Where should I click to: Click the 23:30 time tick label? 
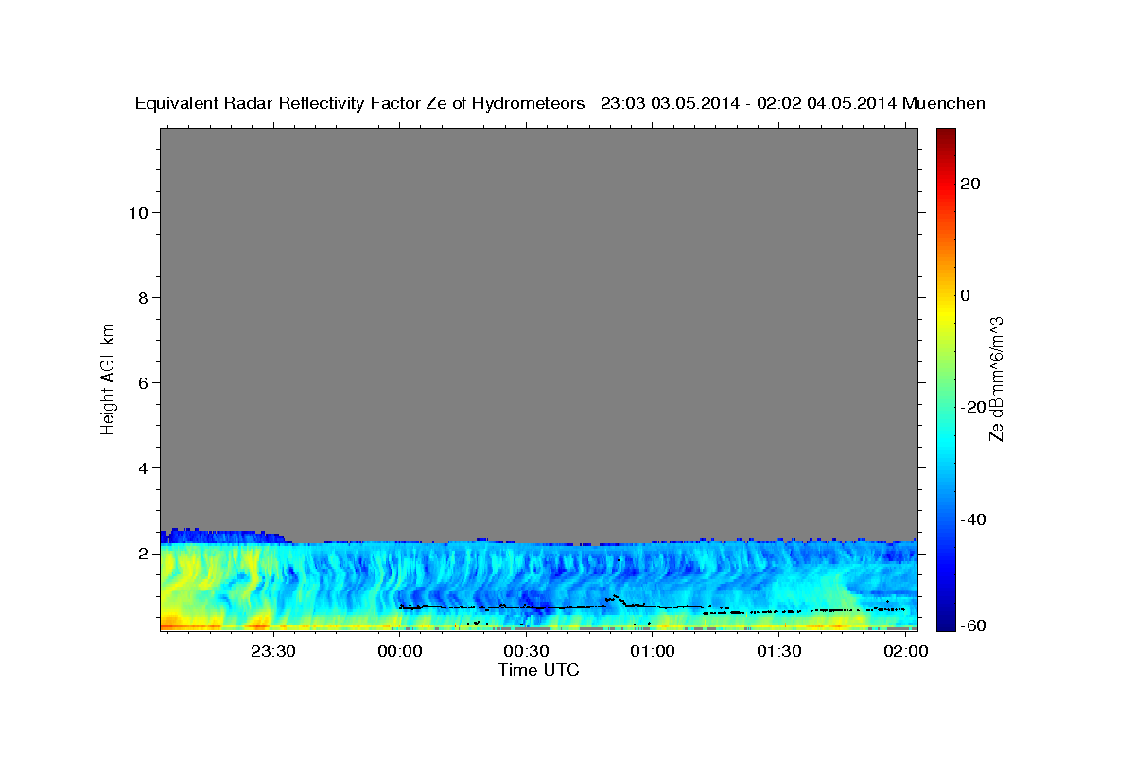(273, 652)
